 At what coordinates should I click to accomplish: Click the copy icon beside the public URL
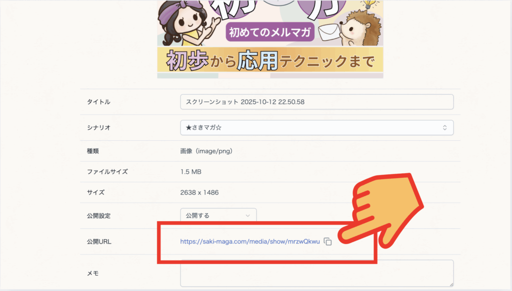tap(327, 242)
